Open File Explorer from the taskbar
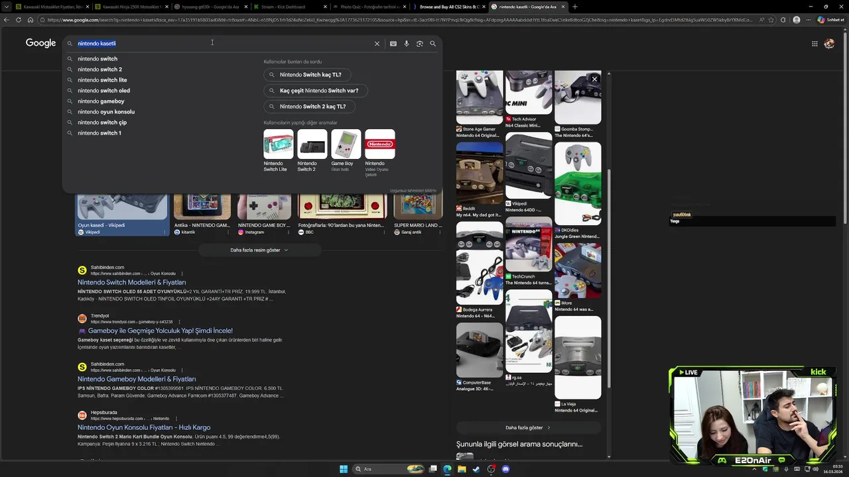The height and width of the screenshot is (477, 849). [462, 469]
